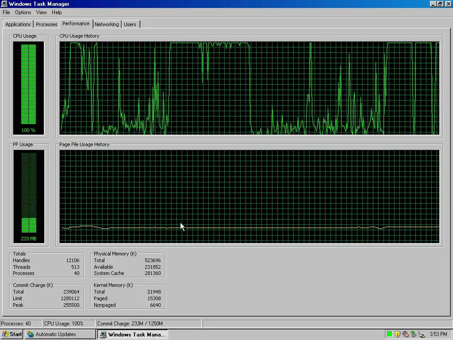This screenshot has width=453, height=340.
Task: Click Commit Charge Total 239064
Action: point(71,292)
